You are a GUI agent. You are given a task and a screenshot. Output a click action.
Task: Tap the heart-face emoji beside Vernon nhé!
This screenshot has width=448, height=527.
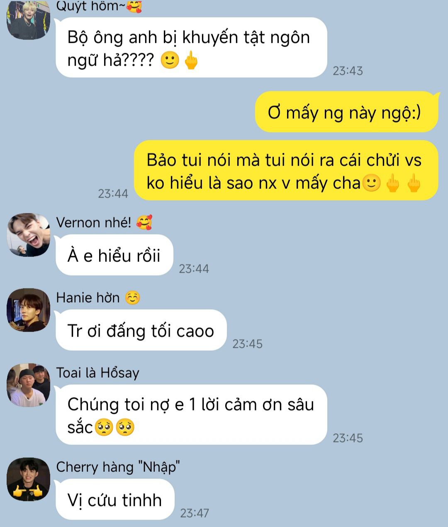(x=144, y=223)
